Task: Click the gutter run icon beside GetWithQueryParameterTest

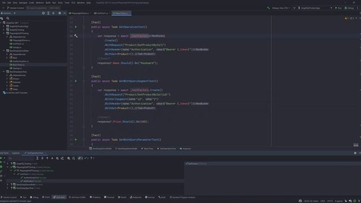Action: (x=76, y=140)
